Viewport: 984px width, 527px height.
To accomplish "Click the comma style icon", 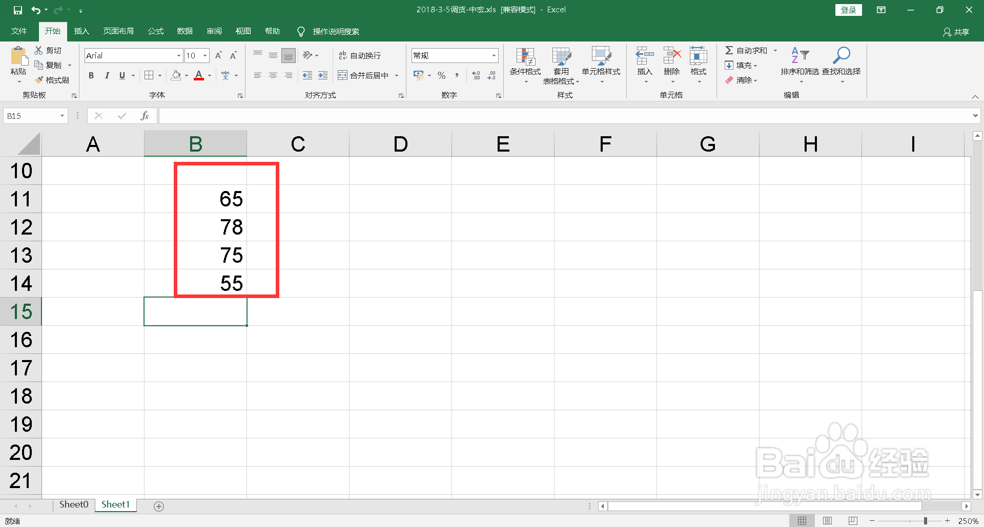I will pyautogui.click(x=457, y=75).
